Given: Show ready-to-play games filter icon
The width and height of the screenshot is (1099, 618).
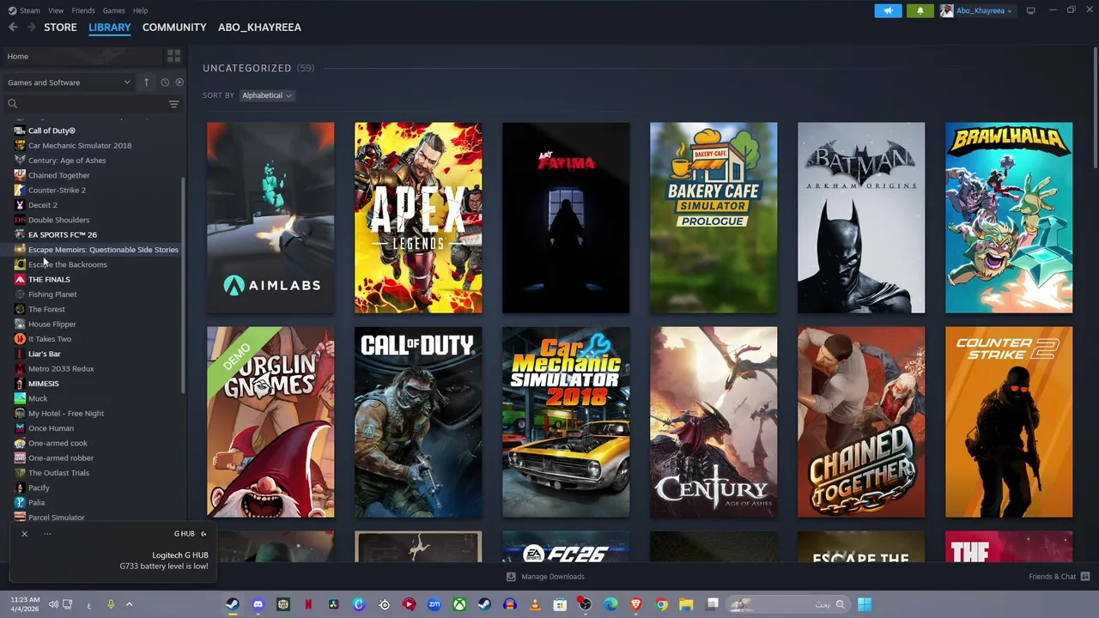Looking at the screenshot, I should [x=179, y=82].
